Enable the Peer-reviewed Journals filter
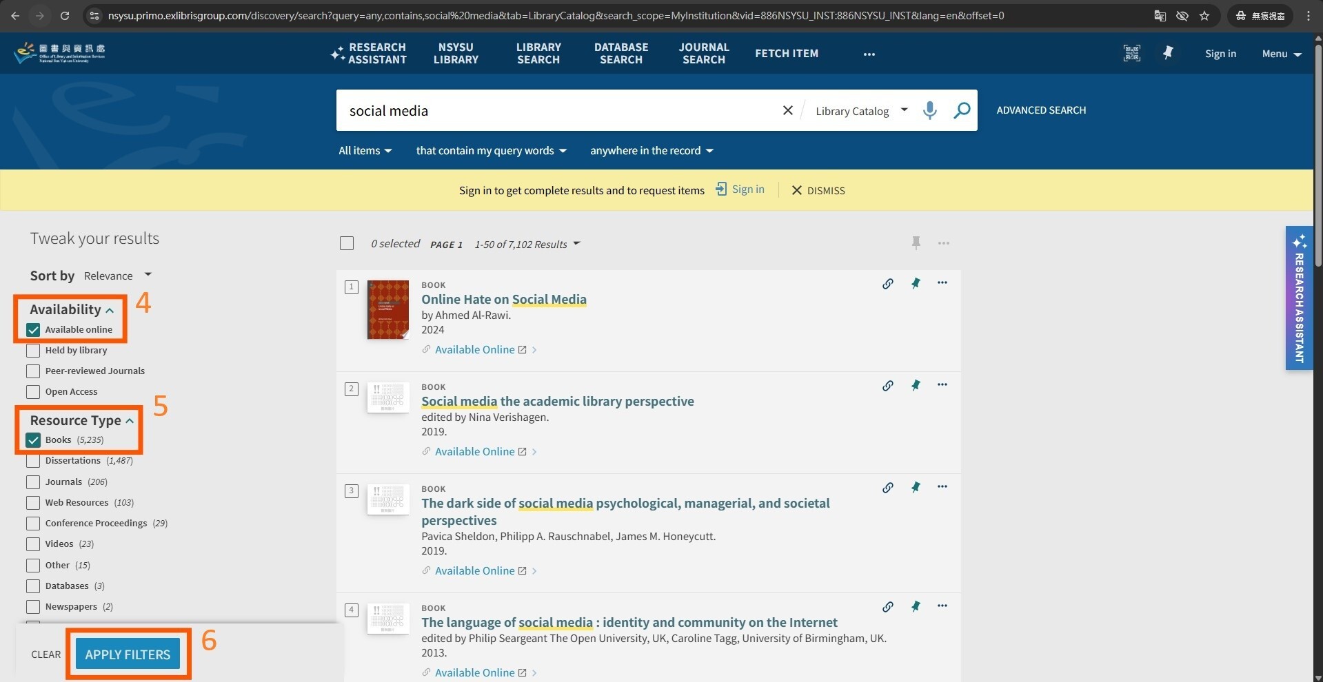 pyautogui.click(x=33, y=371)
